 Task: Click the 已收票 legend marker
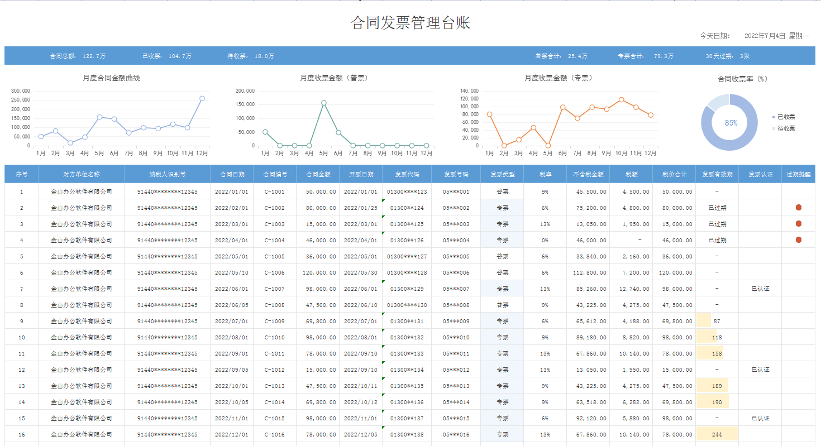click(774, 117)
